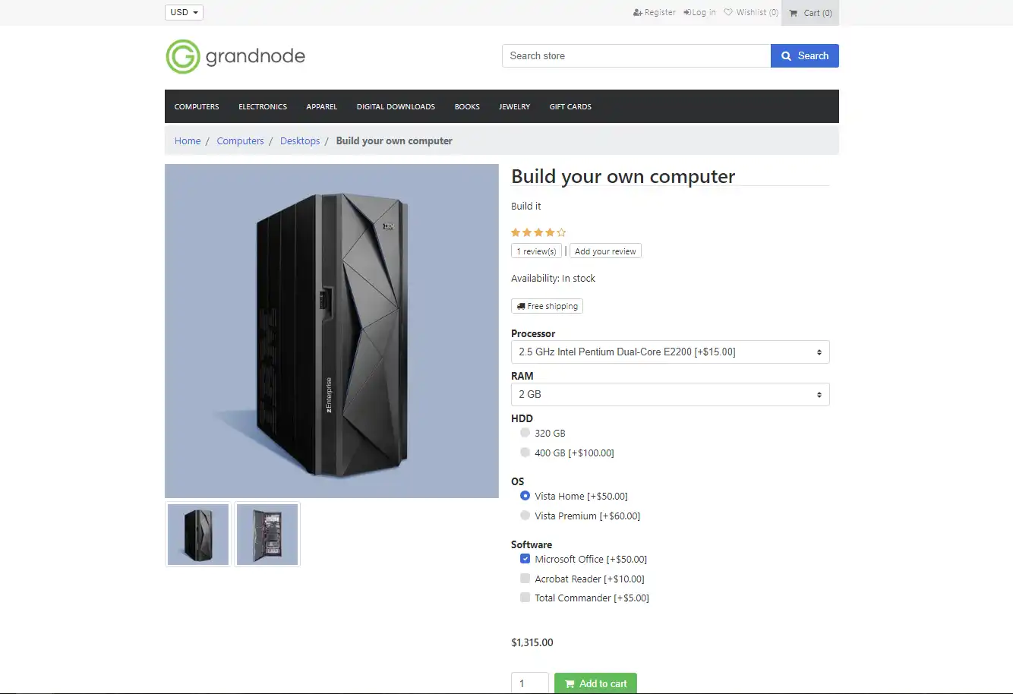Click the grandnode logo icon

pyautogui.click(x=182, y=56)
